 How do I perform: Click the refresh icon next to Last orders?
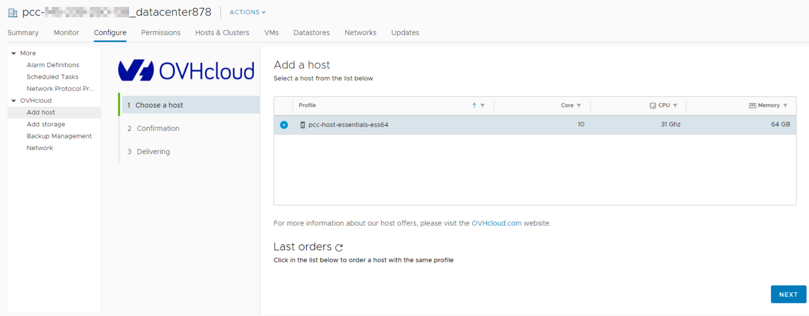pos(339,248)
